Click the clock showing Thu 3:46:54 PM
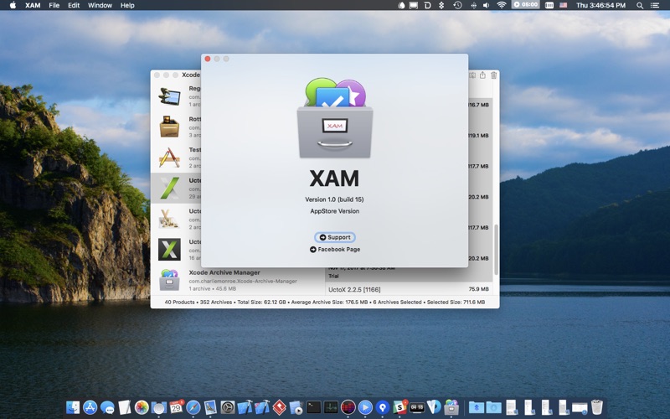This screenshot has height=419, width=670. click(x=600, y=5)
